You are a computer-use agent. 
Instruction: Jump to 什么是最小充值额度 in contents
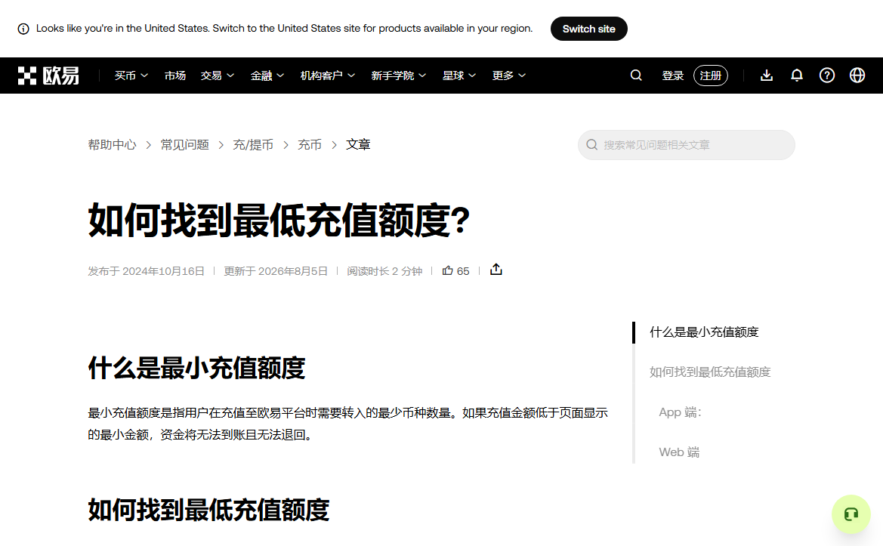point(704,332)
